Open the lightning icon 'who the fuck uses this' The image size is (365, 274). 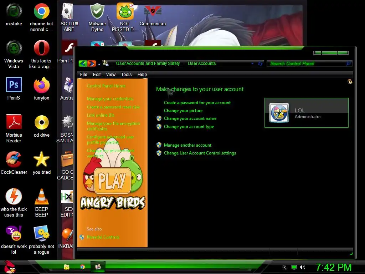(x=14, y=203)
